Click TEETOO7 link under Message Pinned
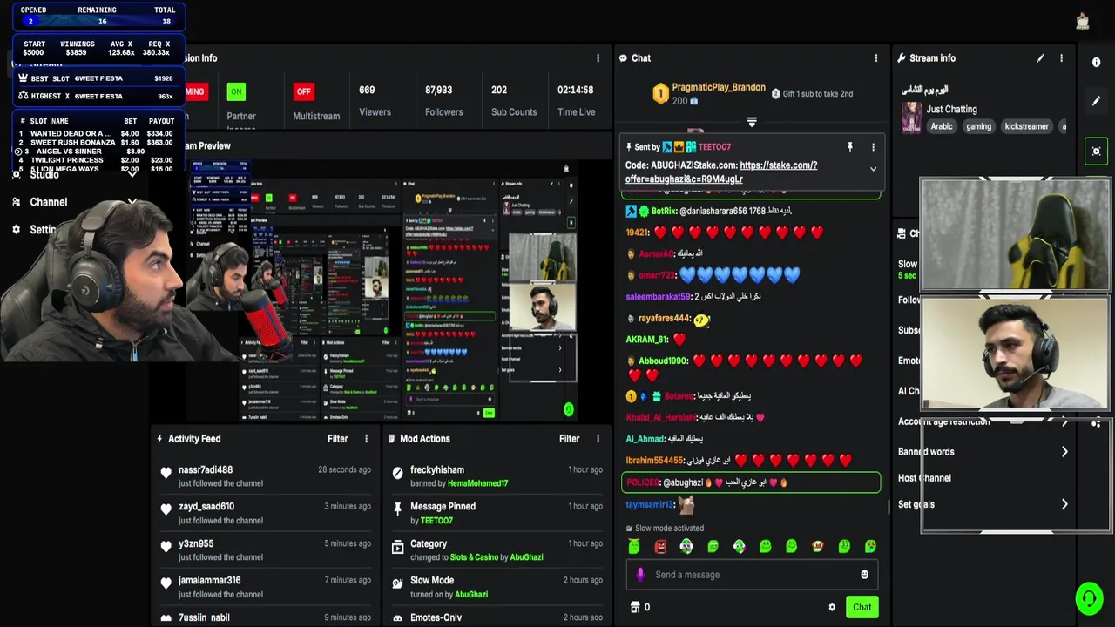The height and width of the screenshot is (627, 1115). (x=436, y=521)
